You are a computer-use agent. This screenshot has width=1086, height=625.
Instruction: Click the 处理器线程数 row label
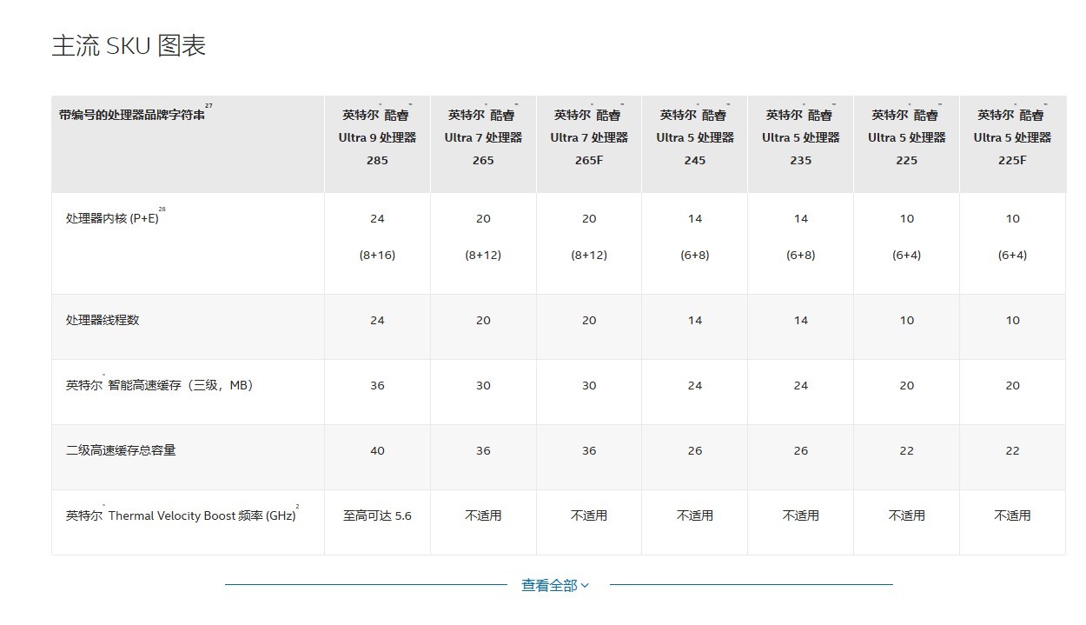pos(103,320)
